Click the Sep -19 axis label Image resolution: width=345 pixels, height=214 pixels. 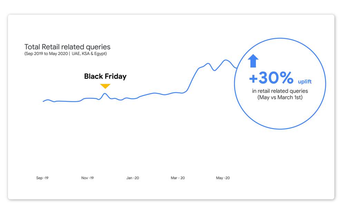coord(42,178)
